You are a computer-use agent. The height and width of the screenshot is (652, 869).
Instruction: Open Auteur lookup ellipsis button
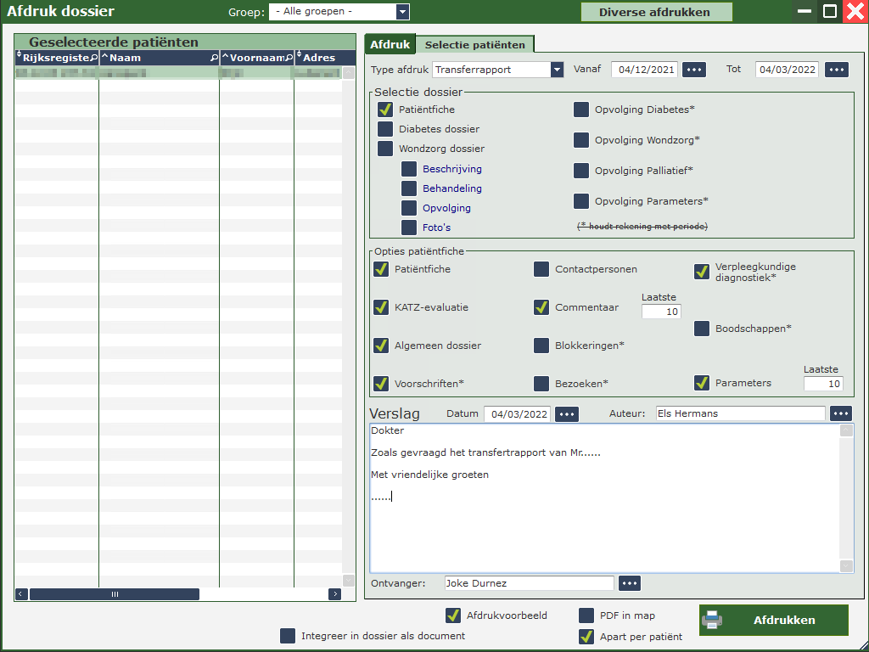pyautogui.click(x=840, y=413)
